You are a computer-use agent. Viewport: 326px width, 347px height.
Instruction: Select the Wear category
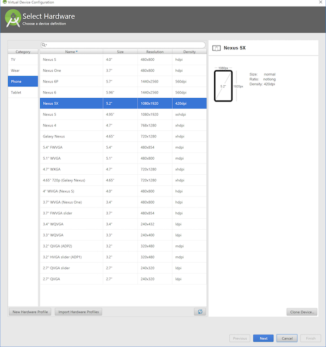pyautogui.click(x=23, y=71)
